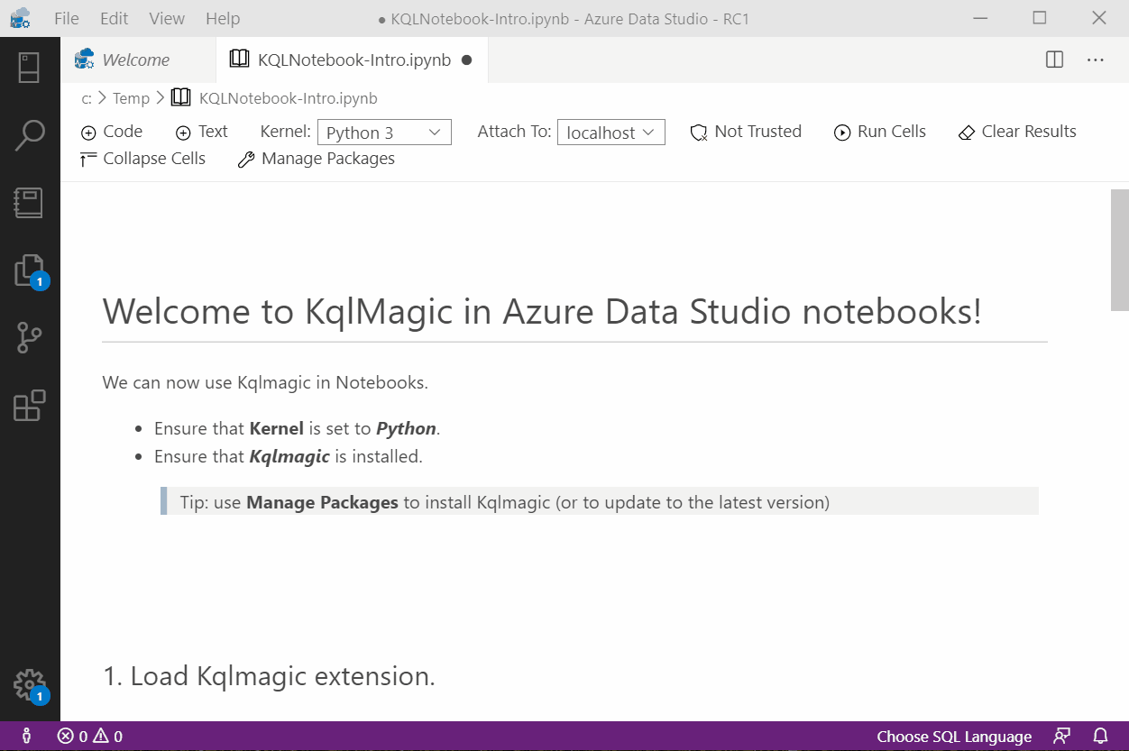Toggle the Not Trusted notebook state
Screen dimensions: 1129x751
pyautogui.click(x=746, y=132)
